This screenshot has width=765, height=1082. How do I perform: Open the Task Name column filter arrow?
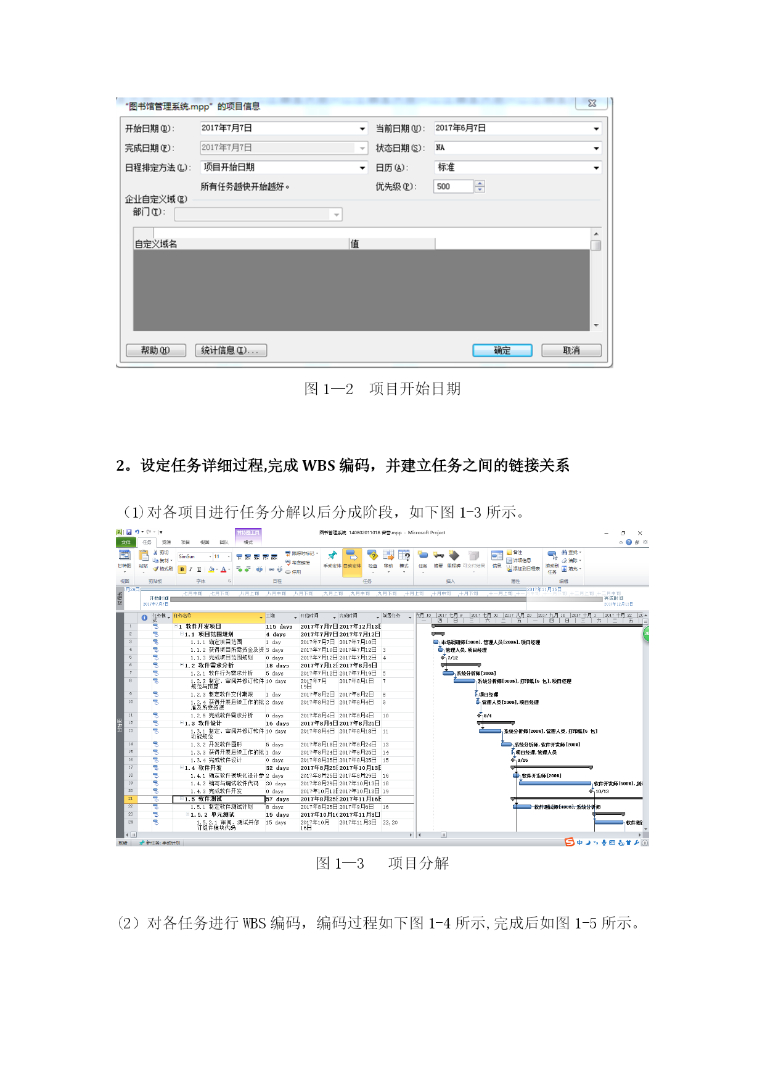[x=261, y=617]
